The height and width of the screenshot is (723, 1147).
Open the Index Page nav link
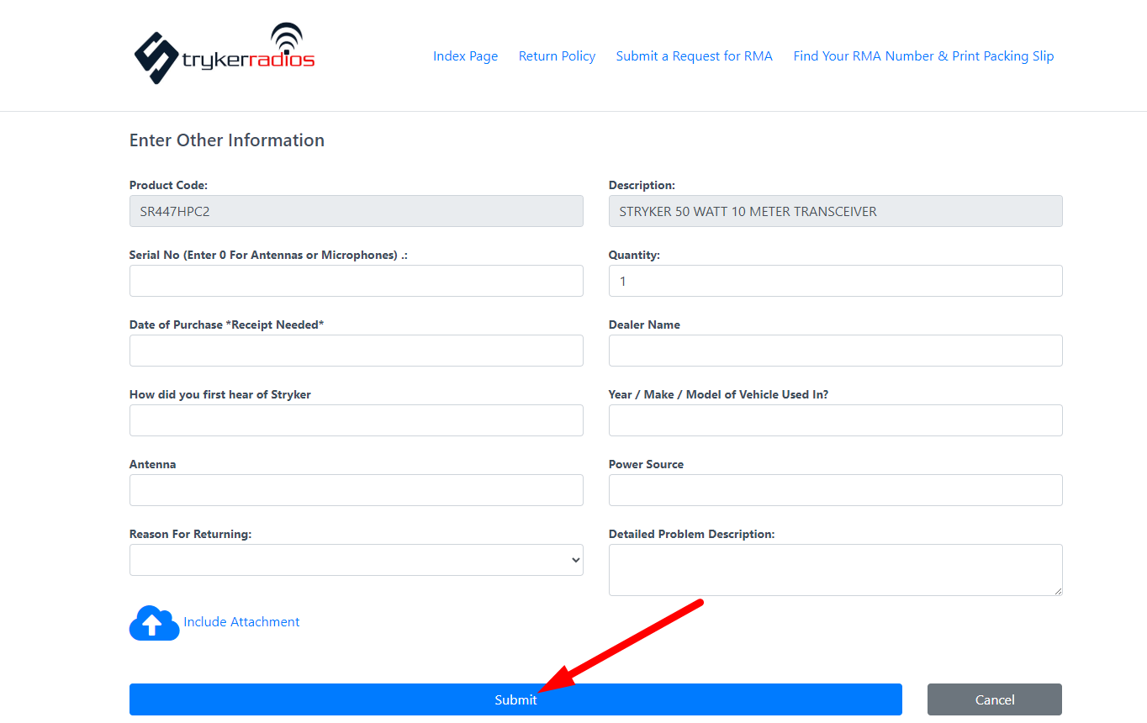(465, 56)
